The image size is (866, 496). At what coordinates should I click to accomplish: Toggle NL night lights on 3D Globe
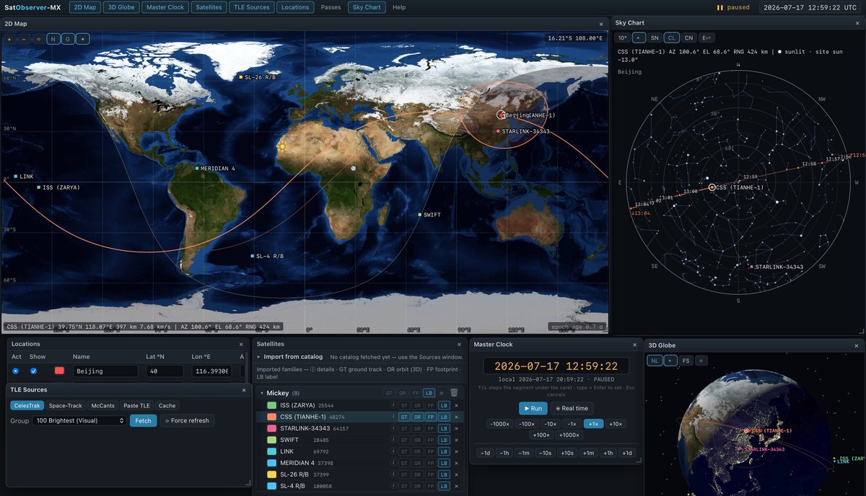coord(655,360)
